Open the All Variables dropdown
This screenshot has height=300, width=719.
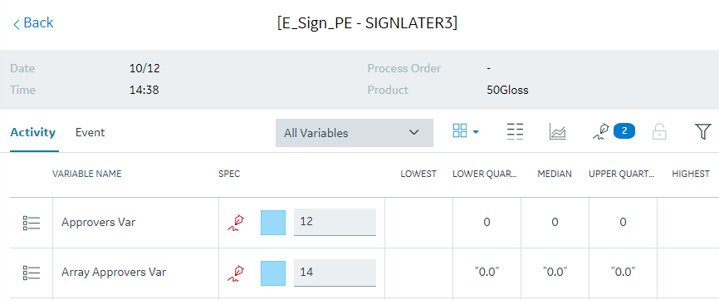(x=355, y=133)
